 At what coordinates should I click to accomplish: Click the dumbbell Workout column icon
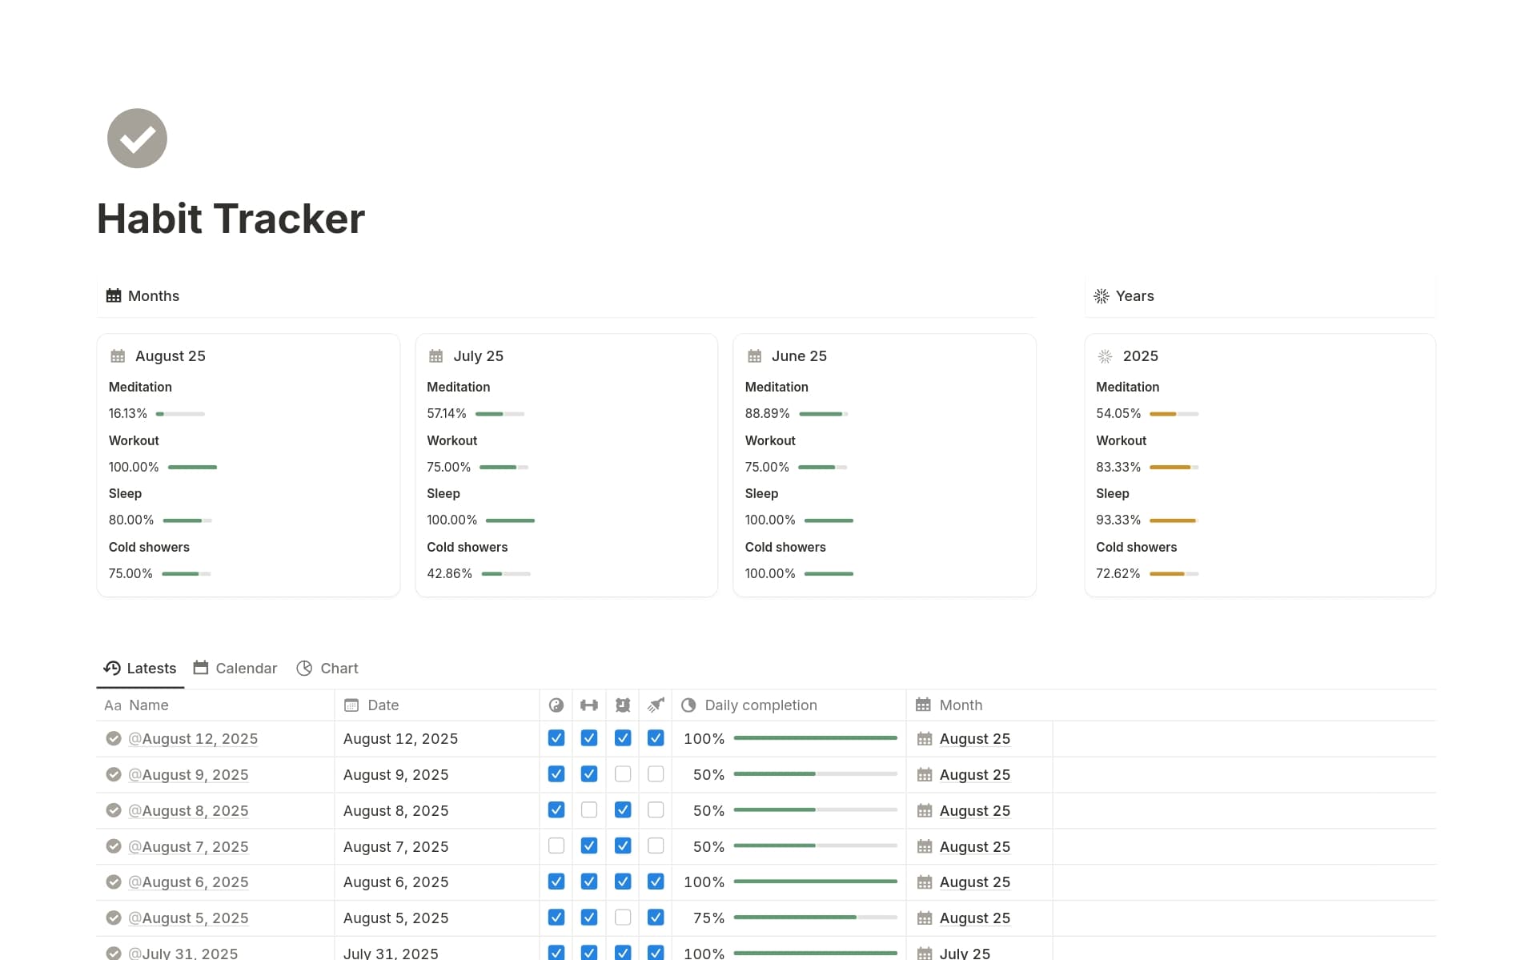[x=590, y=705]
